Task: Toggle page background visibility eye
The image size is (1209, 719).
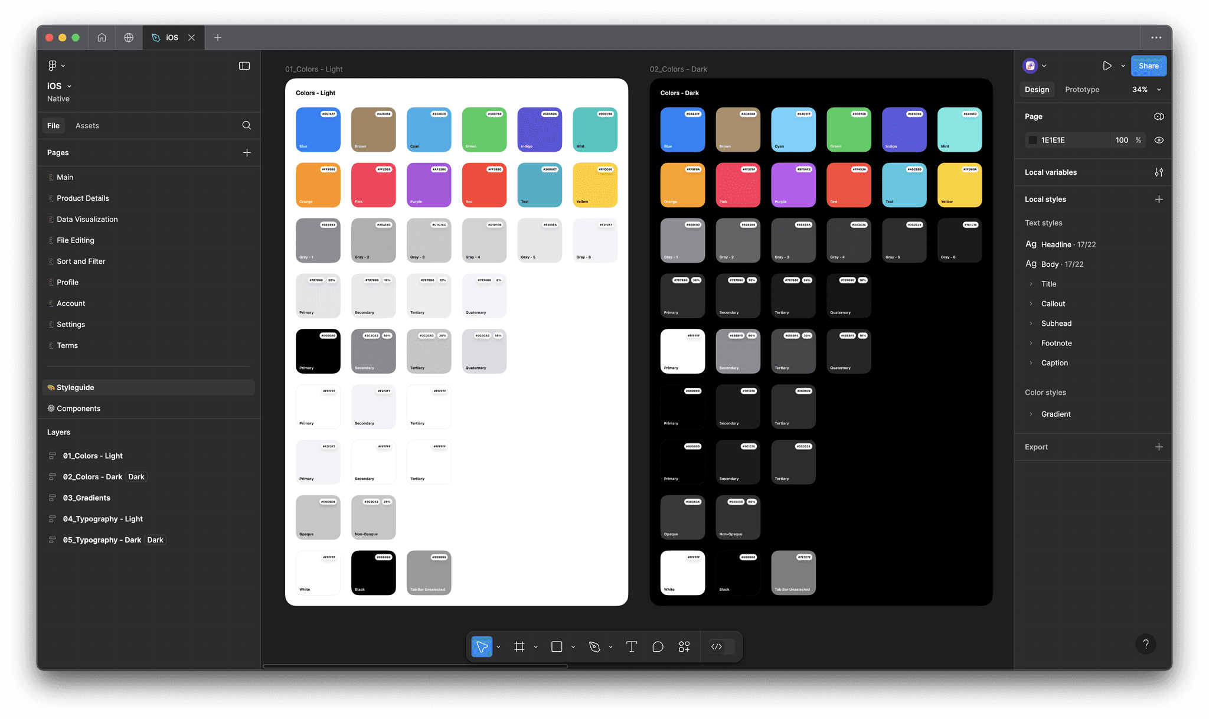Action: (x=1159, y=140)
